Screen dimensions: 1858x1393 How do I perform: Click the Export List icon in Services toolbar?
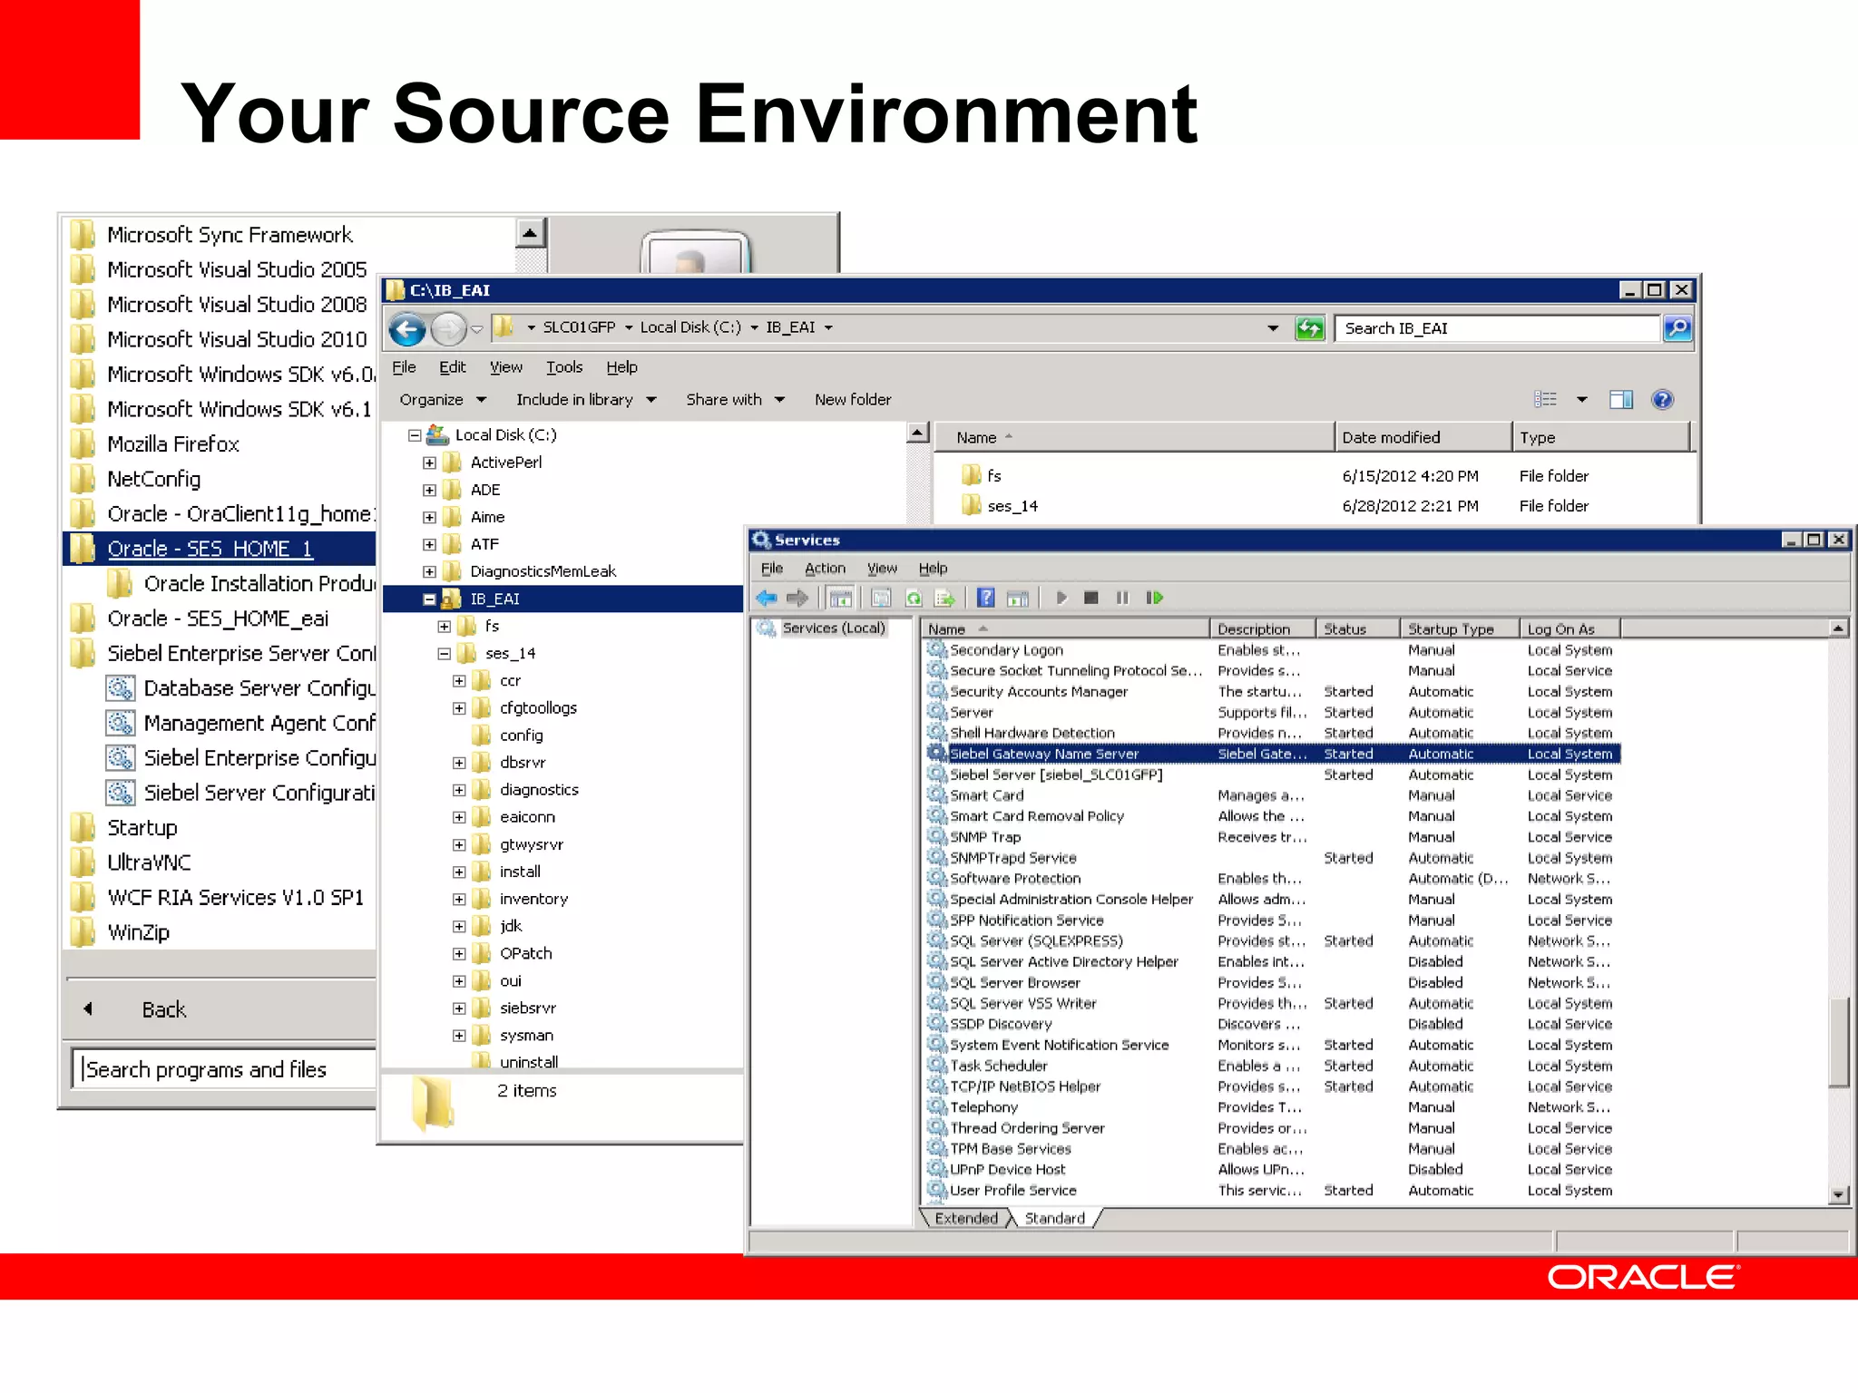tap(944, 598)
